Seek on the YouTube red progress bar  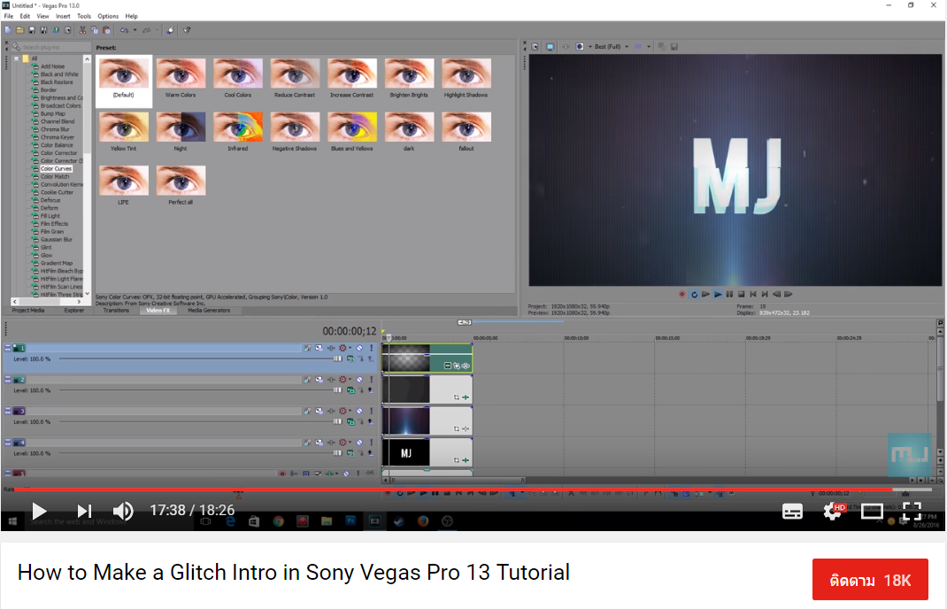click(x=473, y=490)
